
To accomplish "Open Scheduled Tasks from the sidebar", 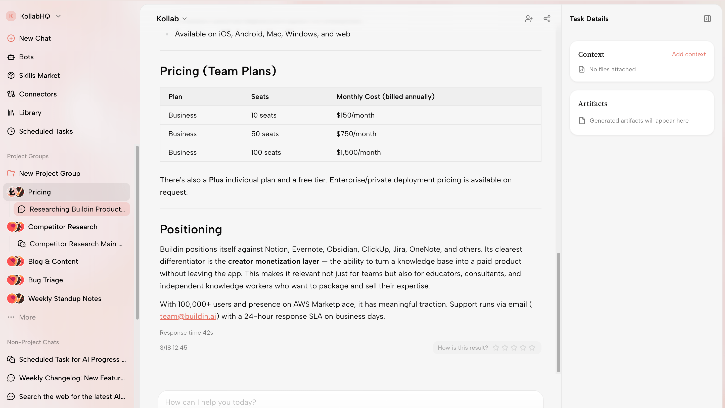I will pyautogui.click(x=46, y=131).
